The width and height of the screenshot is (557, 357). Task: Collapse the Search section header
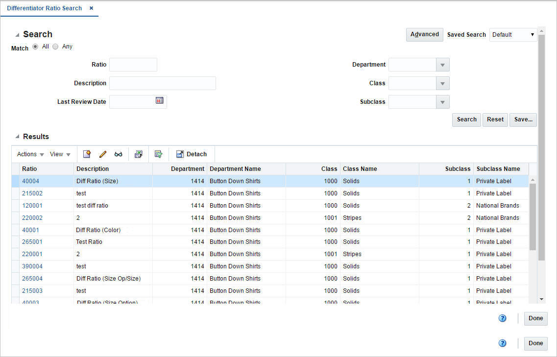tap(18, 34)
